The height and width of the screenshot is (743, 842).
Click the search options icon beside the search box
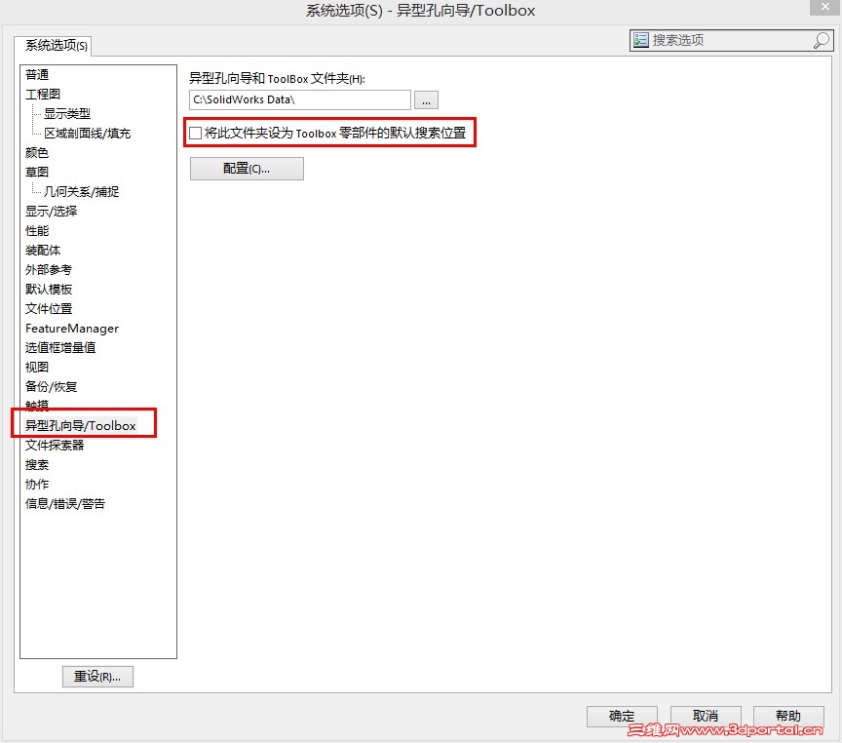(x=643, y=39)
